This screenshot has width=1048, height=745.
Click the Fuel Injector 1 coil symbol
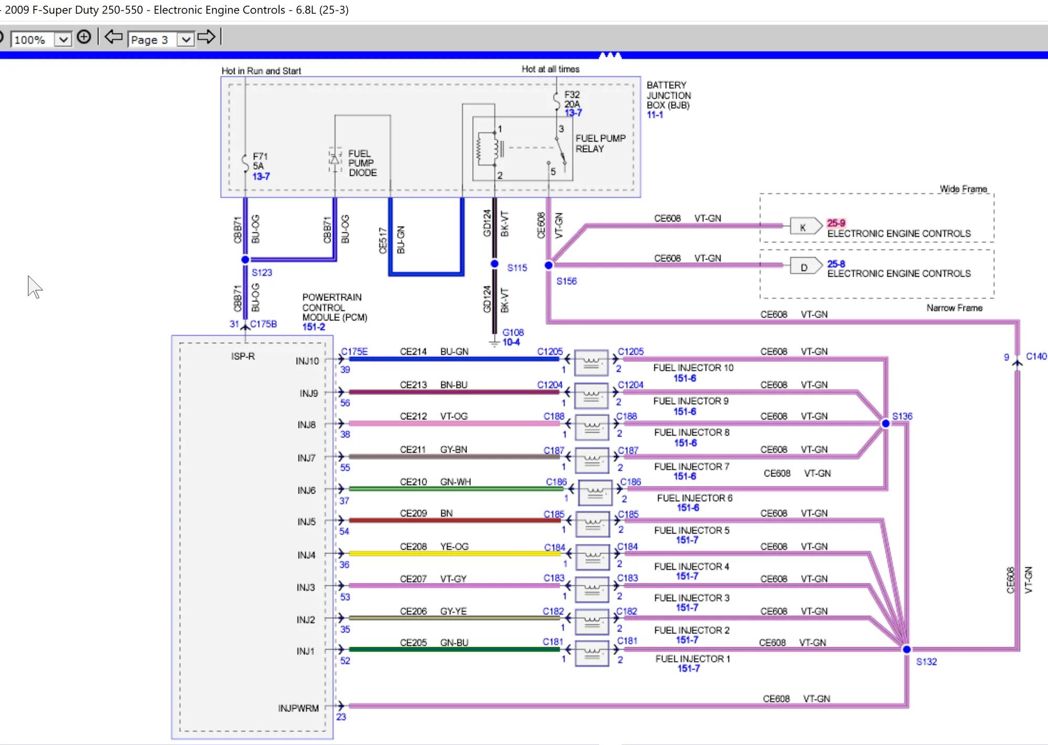click(x=592, y=654)
